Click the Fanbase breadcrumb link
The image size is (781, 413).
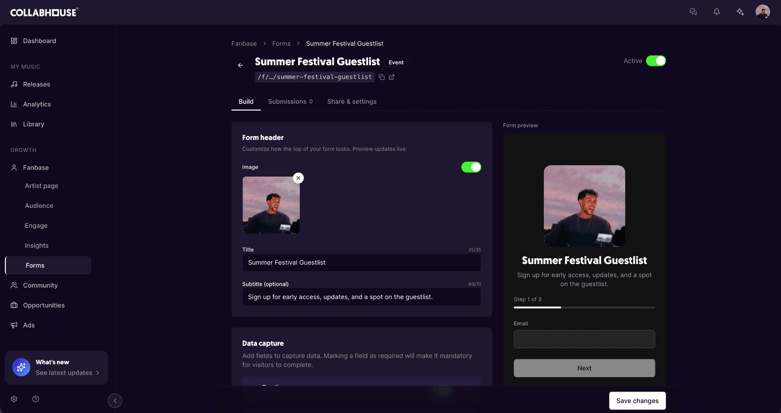pyautogui.click(x=244, y=43)
